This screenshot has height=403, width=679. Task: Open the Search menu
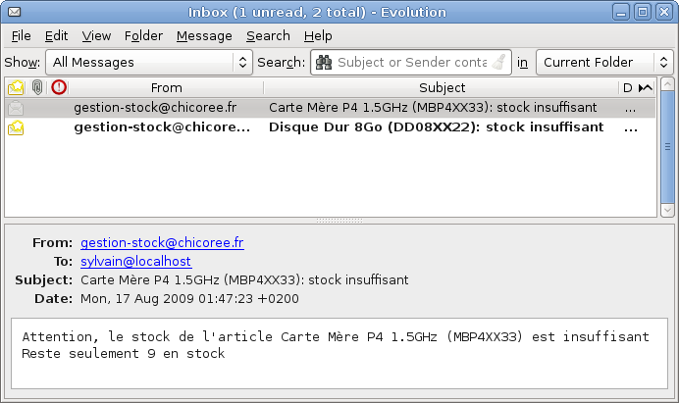(x=268, y=36)
